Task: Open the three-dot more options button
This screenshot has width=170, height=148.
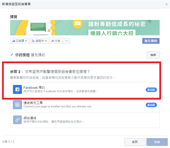Action: coord(66,41)
